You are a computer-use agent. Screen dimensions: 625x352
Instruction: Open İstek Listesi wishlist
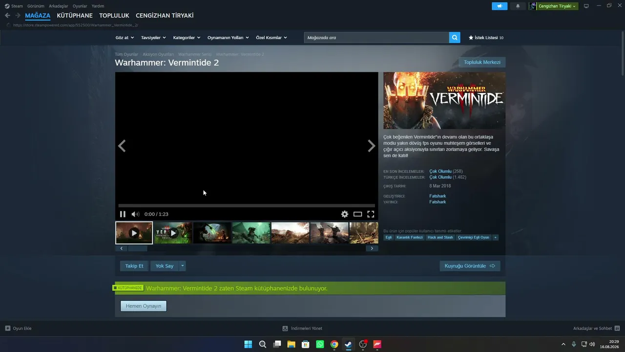click(486, 38)
